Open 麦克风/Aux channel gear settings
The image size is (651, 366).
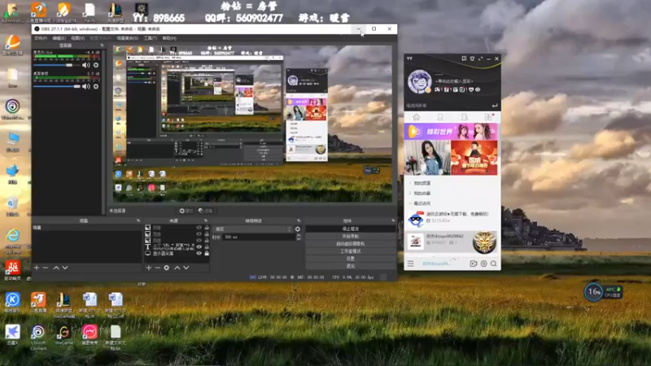point(96,65)
